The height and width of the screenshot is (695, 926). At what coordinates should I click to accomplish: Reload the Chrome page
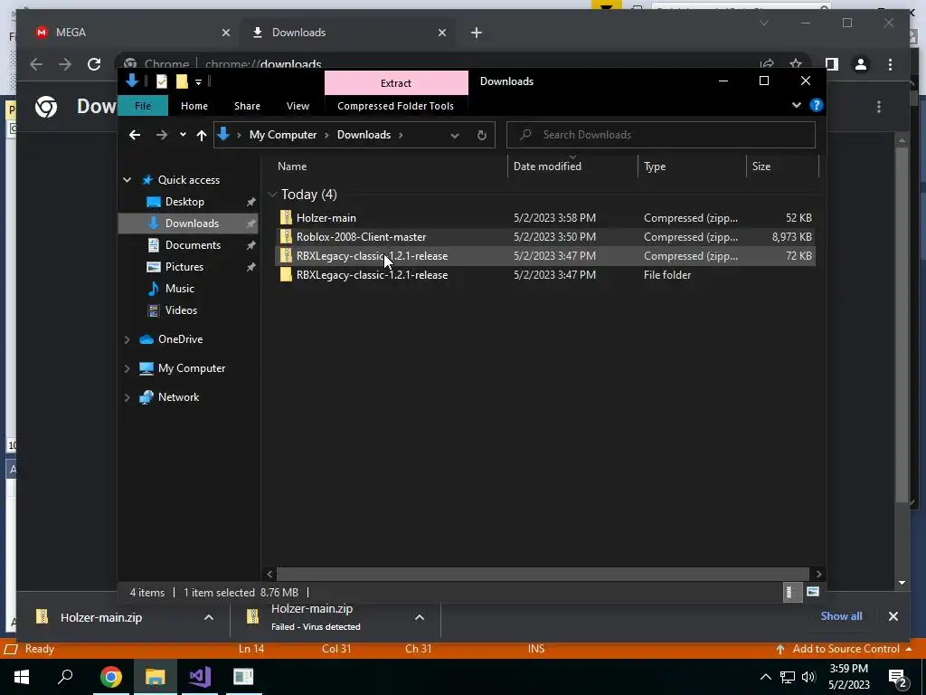94,64
